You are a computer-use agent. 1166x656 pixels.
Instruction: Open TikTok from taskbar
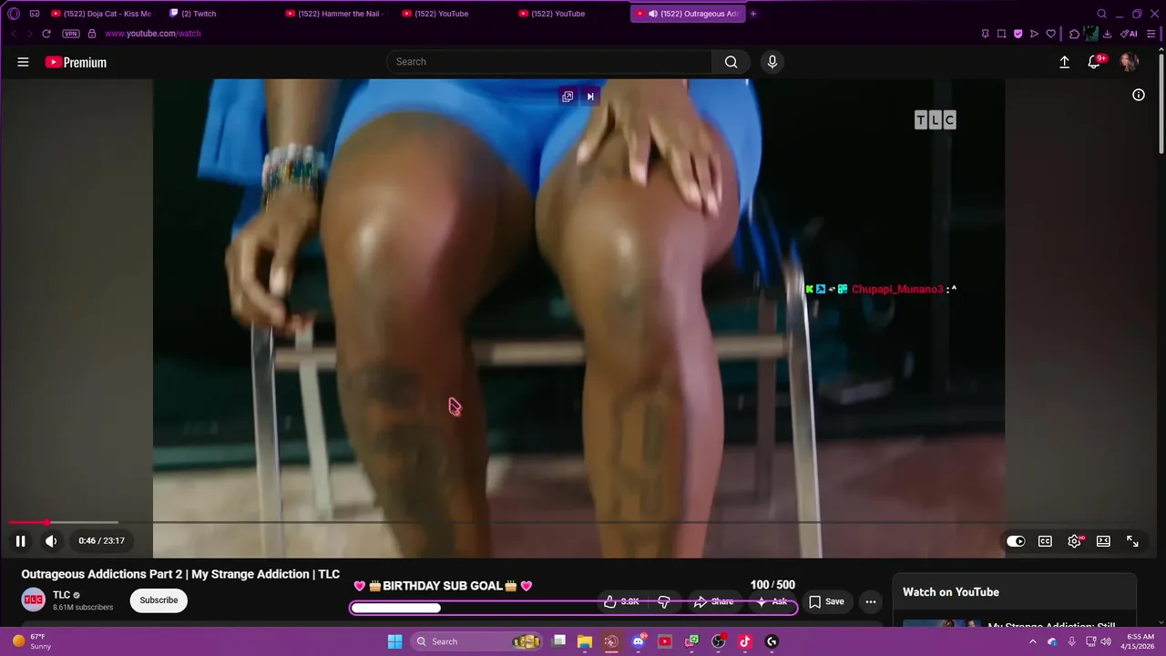(x=745, y=641)
